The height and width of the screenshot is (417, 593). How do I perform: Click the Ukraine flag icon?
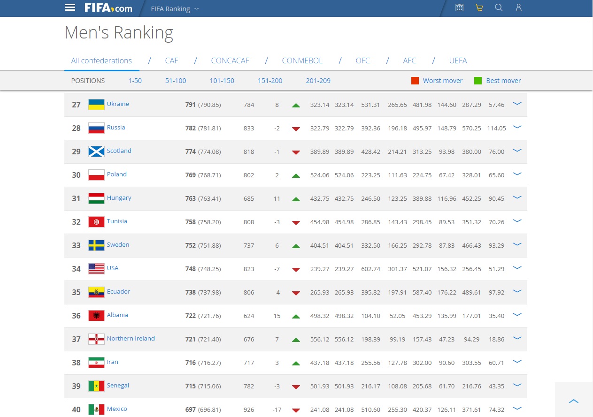(96, 105)
